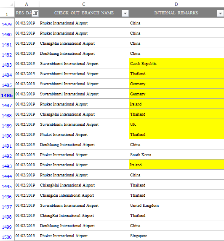Click the date cell in row 1483
Screen dimensions: 224x241
27,63
